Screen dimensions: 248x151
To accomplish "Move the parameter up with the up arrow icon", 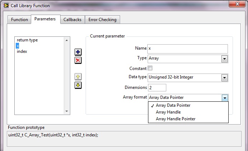I will (x=78, y=77).
